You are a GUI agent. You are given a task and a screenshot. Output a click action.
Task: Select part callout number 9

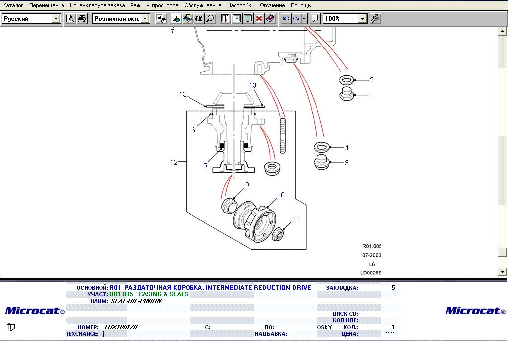pyautogui.click(x=247, y=185)
